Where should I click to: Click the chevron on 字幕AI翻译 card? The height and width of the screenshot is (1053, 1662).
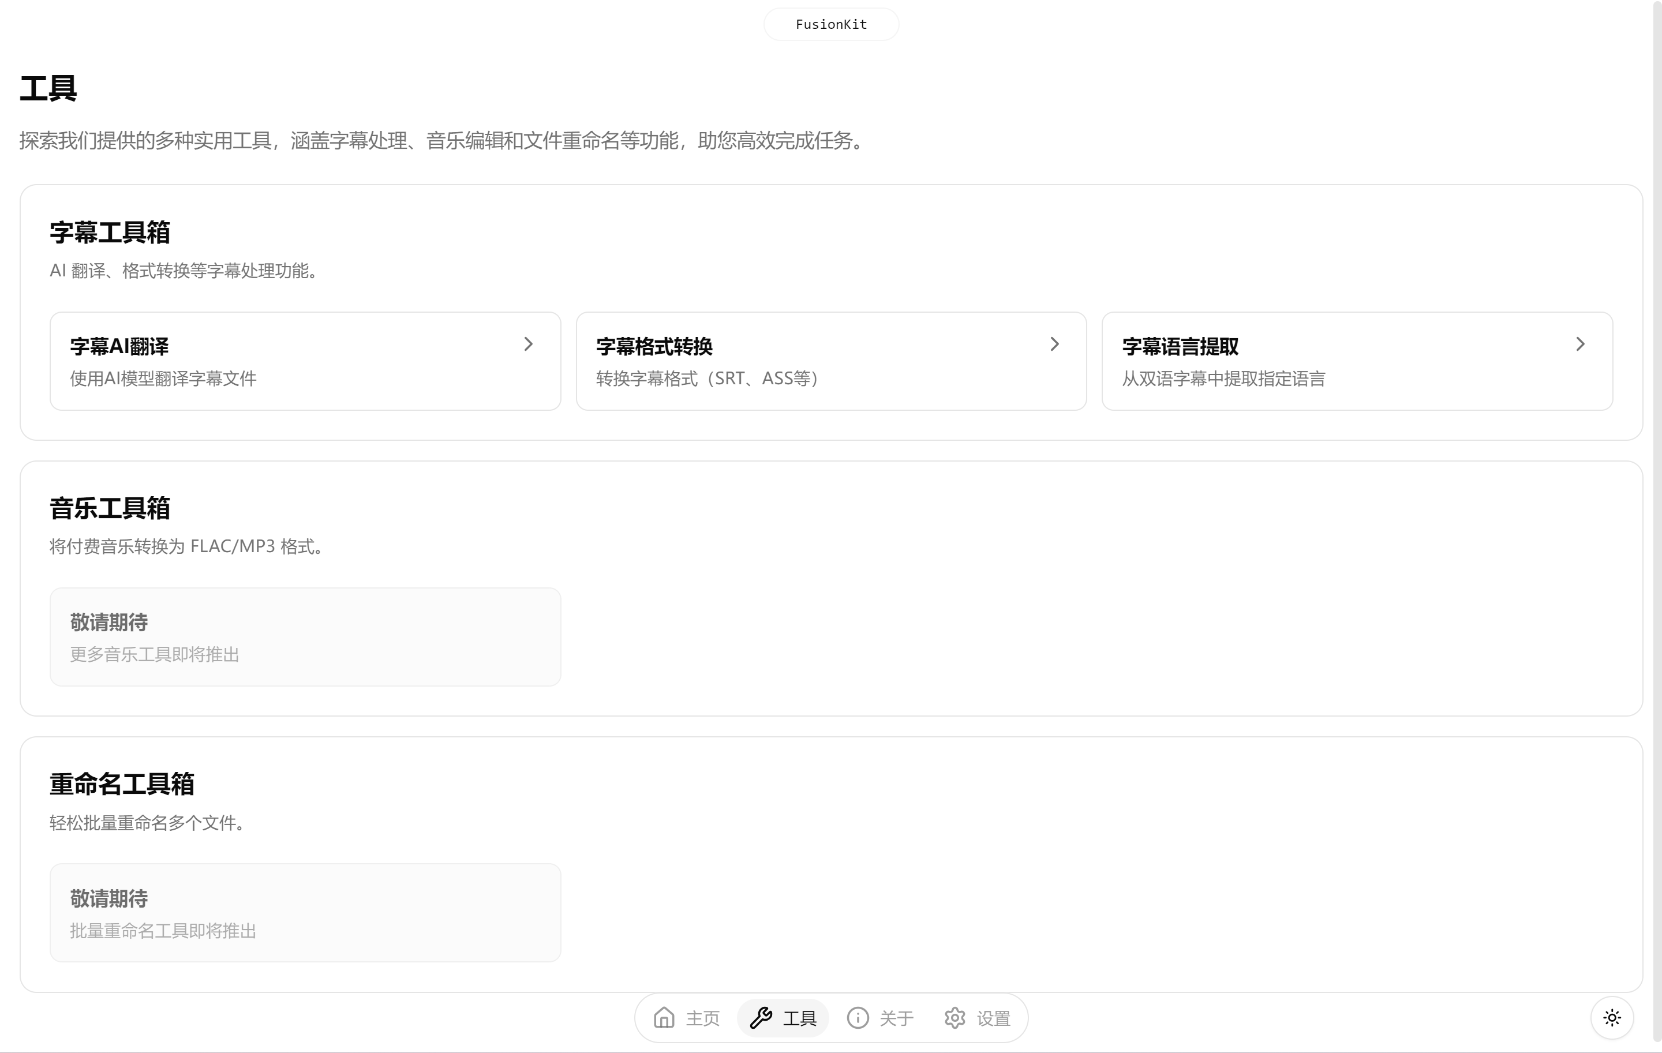(528, 344)
